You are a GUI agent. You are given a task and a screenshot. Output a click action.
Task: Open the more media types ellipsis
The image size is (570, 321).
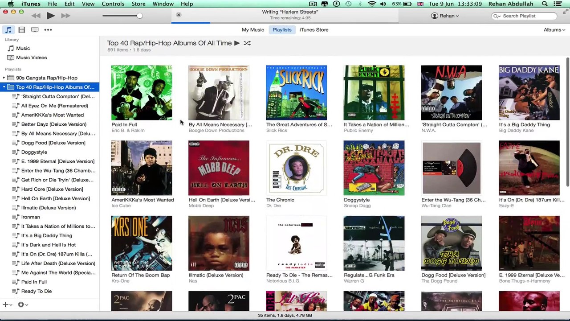(48, 30)
